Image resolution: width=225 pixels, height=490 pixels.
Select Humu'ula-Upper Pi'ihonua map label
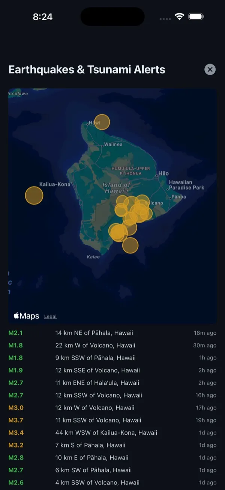click(x=131, y=171)
